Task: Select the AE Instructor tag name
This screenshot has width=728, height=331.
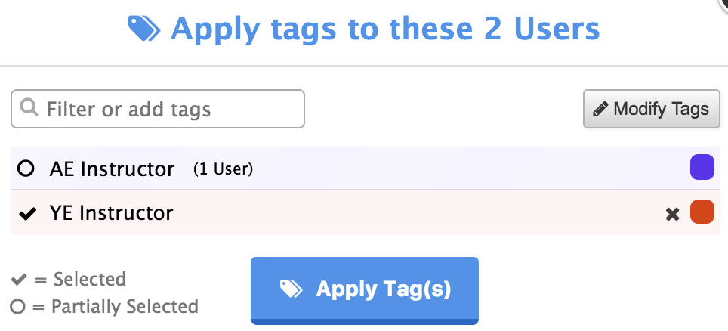Action: point(112,169)
